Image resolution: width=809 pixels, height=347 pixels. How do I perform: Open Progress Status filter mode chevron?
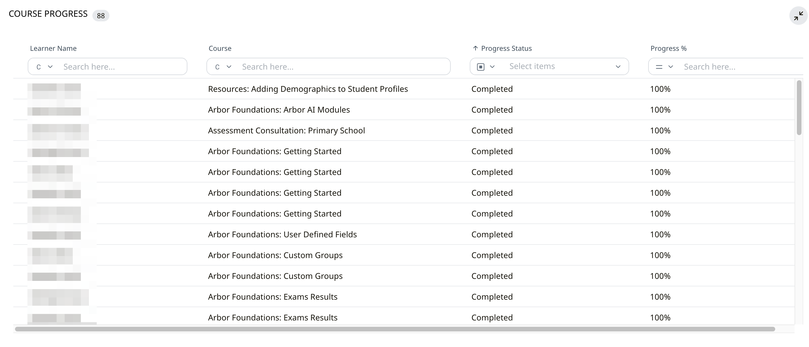492,67
